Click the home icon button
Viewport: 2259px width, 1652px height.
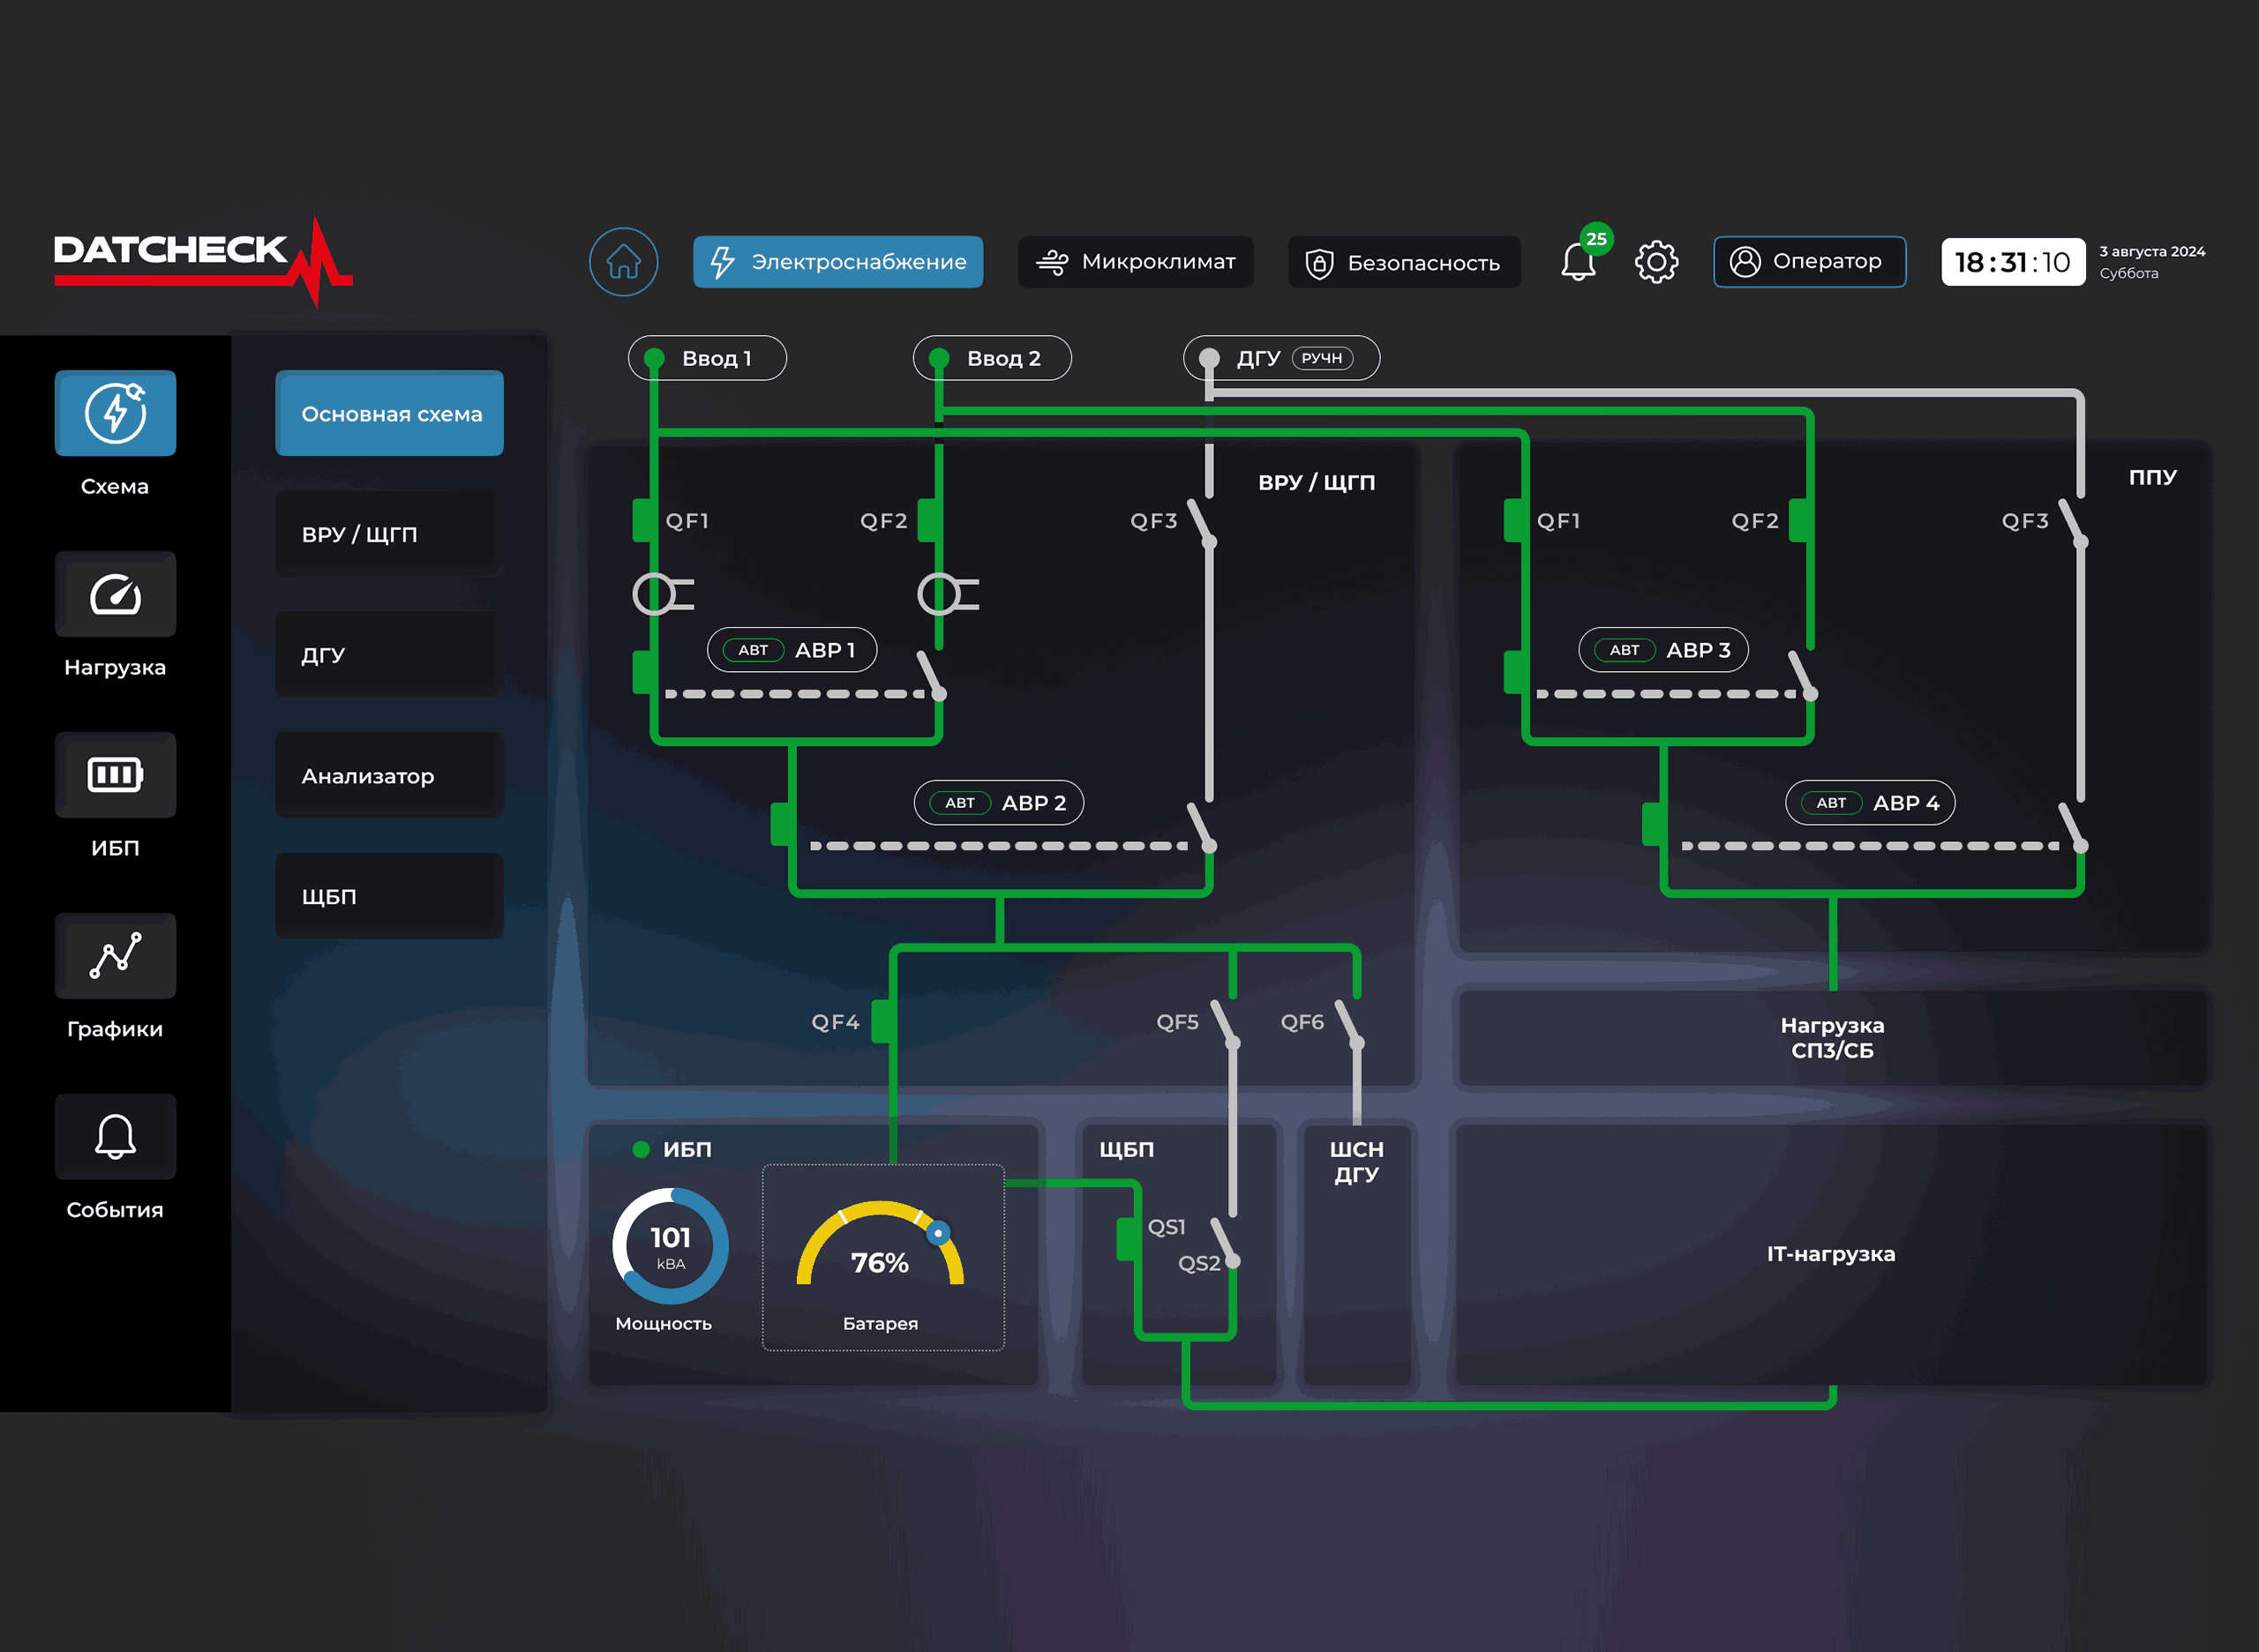coord(623,262)
